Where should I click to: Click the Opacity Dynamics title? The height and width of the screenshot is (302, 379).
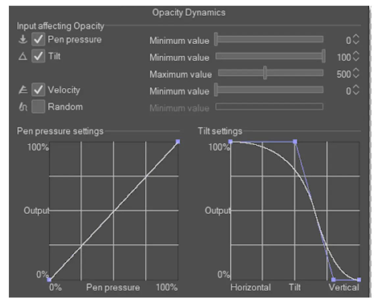[189, 13]
